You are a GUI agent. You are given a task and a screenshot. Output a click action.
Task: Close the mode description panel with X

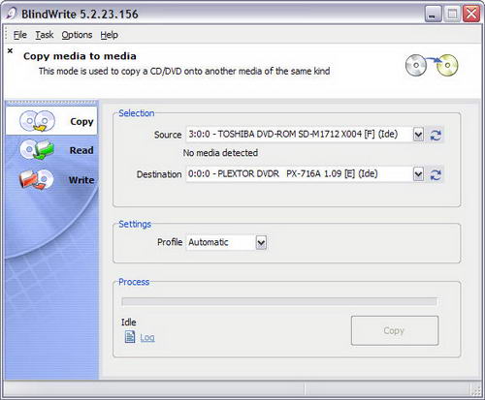(10, 50)
